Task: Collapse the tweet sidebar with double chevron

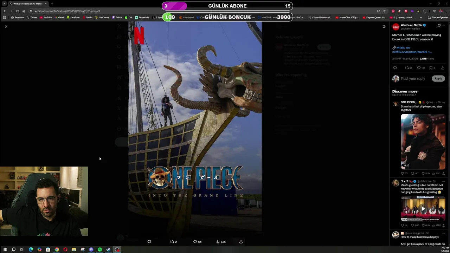Action: click(x=384, y=26)
